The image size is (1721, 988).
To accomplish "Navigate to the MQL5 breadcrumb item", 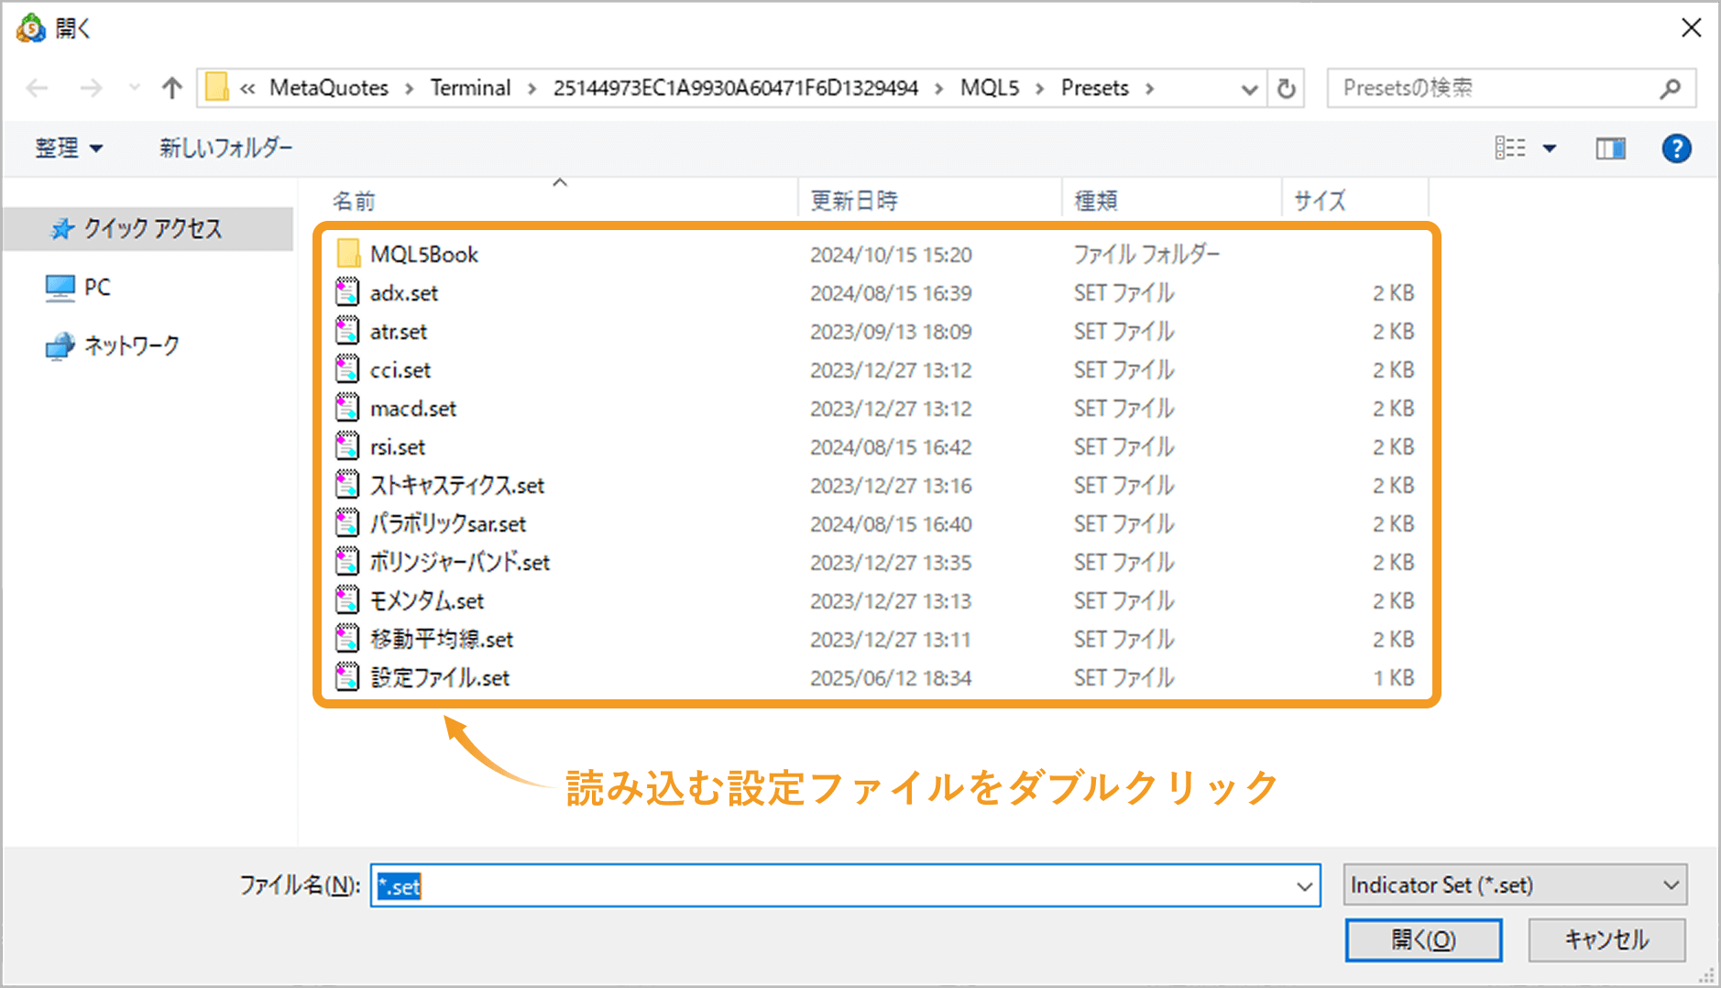I will coord(988,88).
